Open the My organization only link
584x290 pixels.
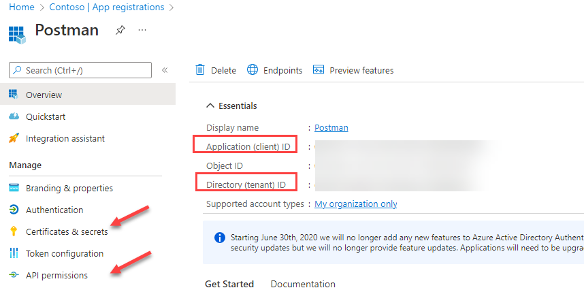click(x=356, y=204)
